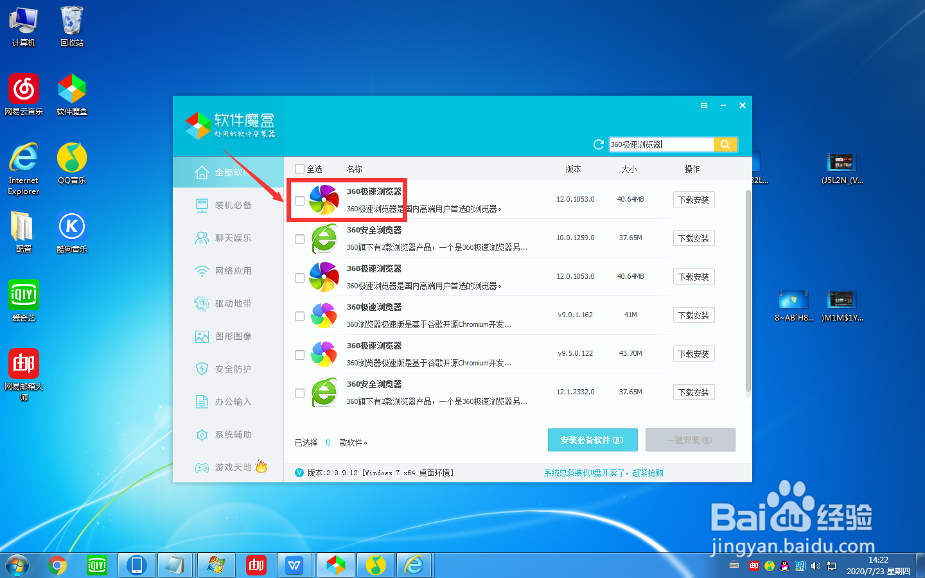Open Chrome from the taskbar
Viewport: 925px width, 578px height.
[57, 566]
